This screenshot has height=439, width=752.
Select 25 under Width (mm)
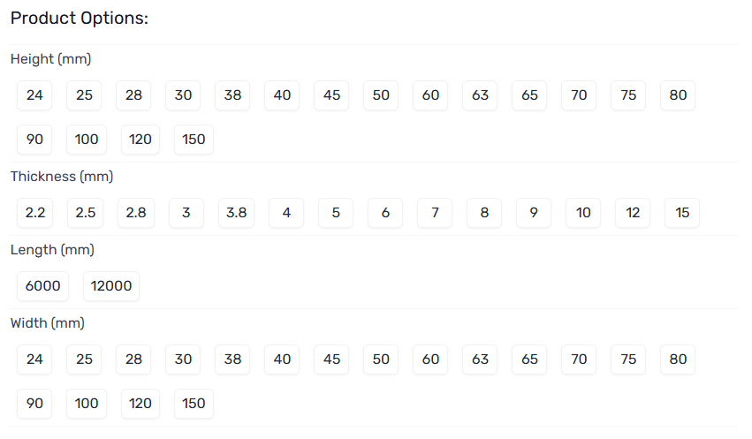coord(84,360)
